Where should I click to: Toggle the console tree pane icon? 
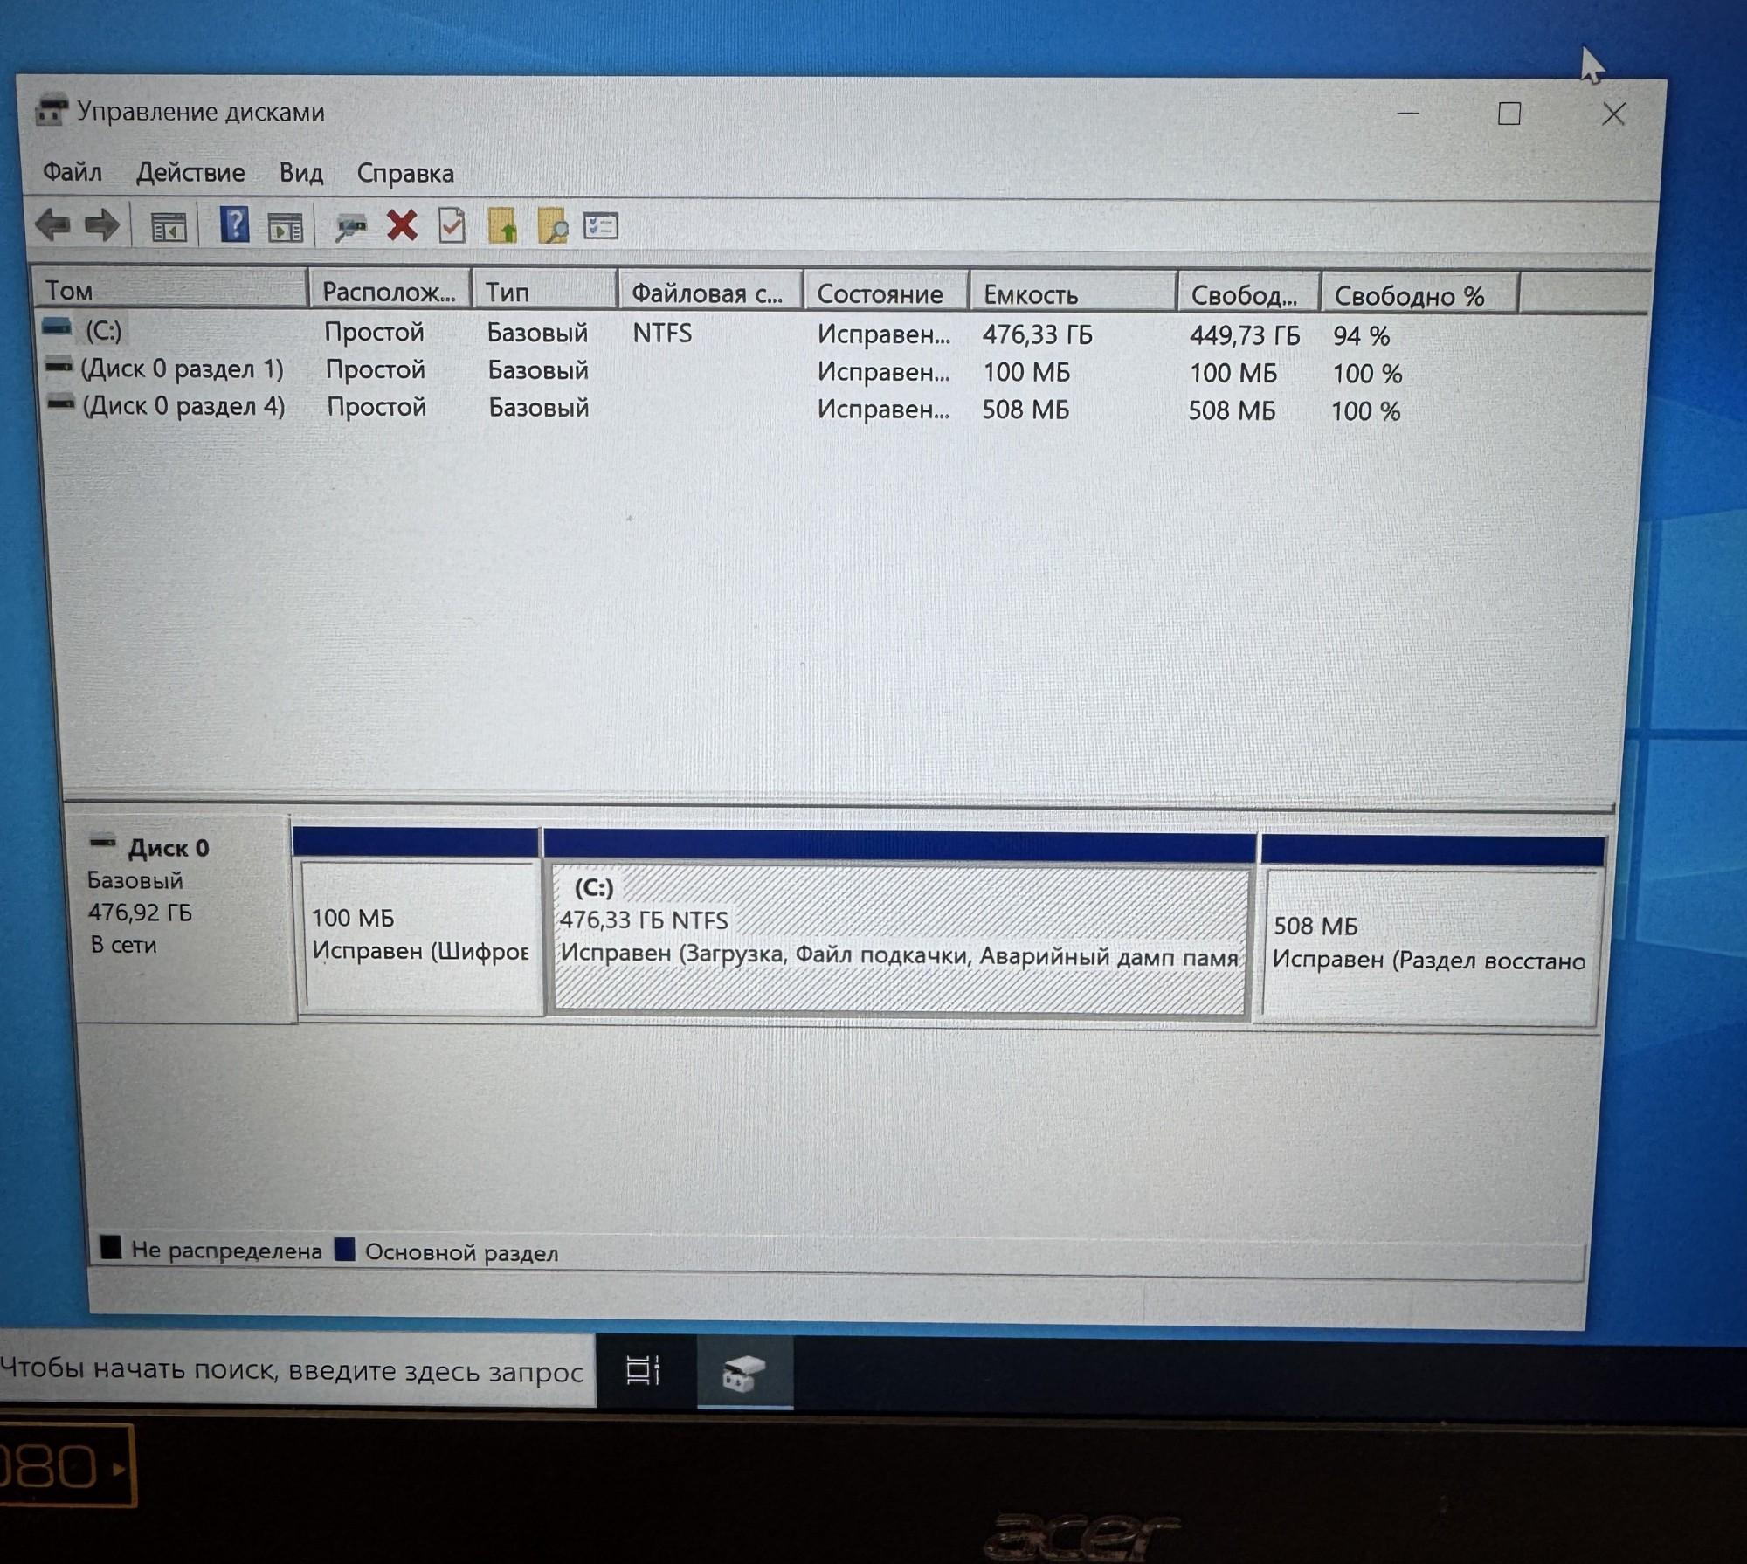point(169,227)
